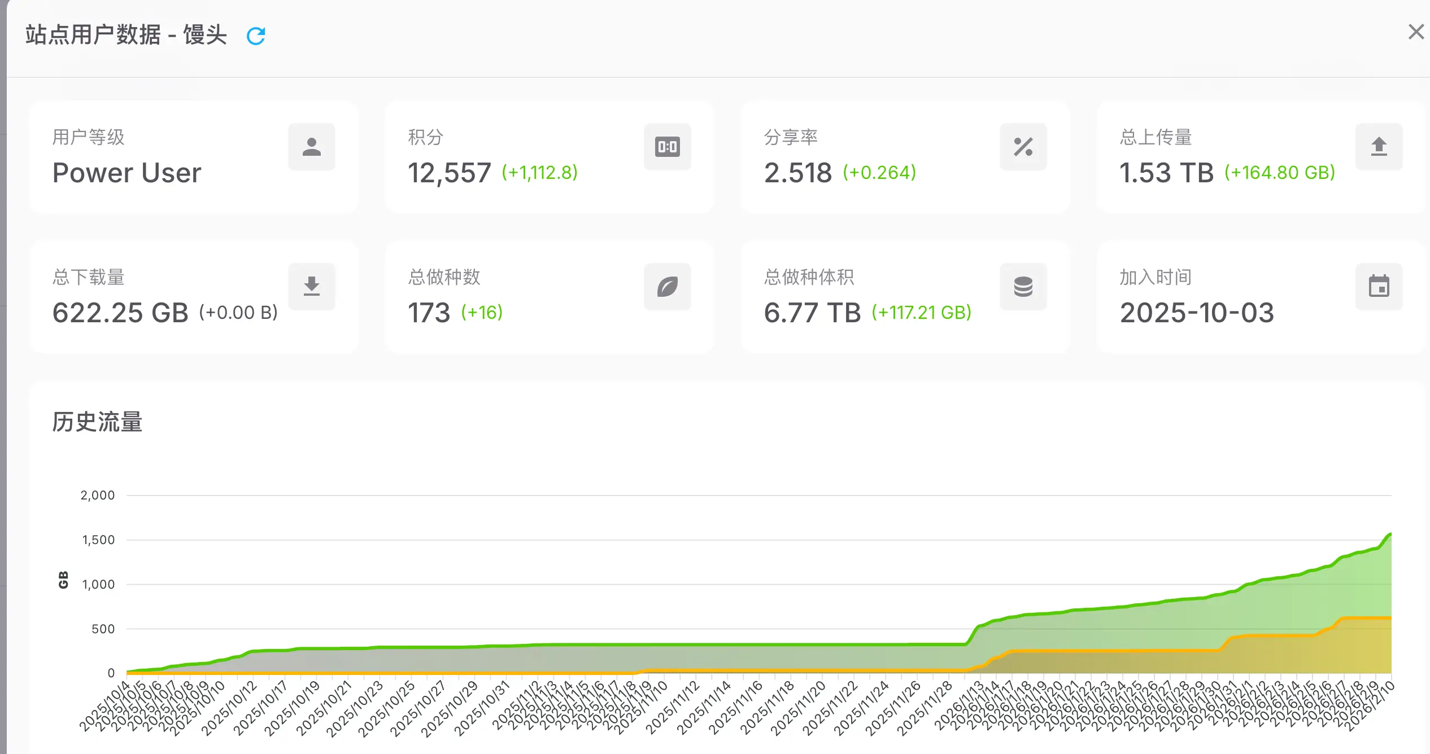The height and width of the screenshot is (754, 1430).
Task: Click the 6.77 TB seeding size
Action: (812, 313)
